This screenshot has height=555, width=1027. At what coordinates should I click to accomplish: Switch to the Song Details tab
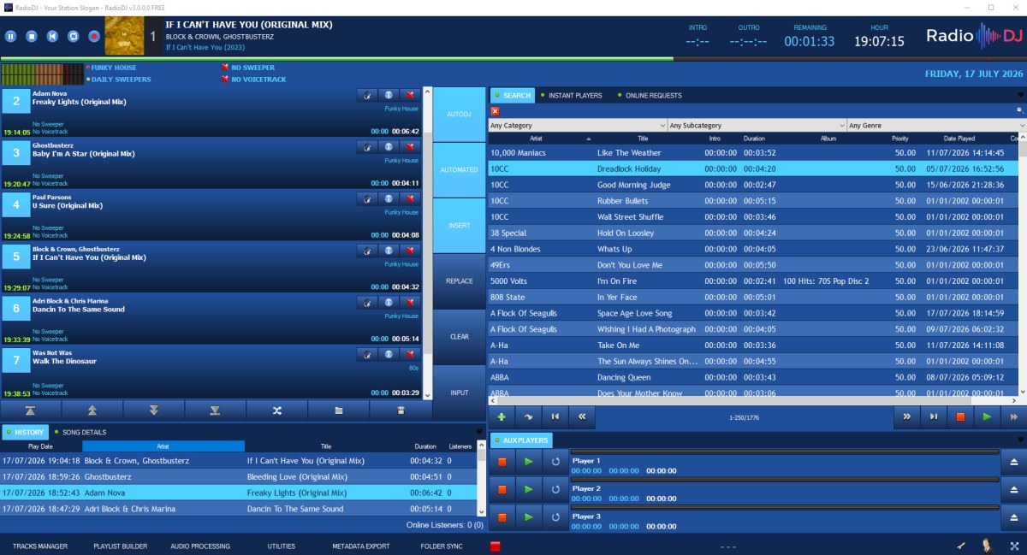click(x=84, y=432)
